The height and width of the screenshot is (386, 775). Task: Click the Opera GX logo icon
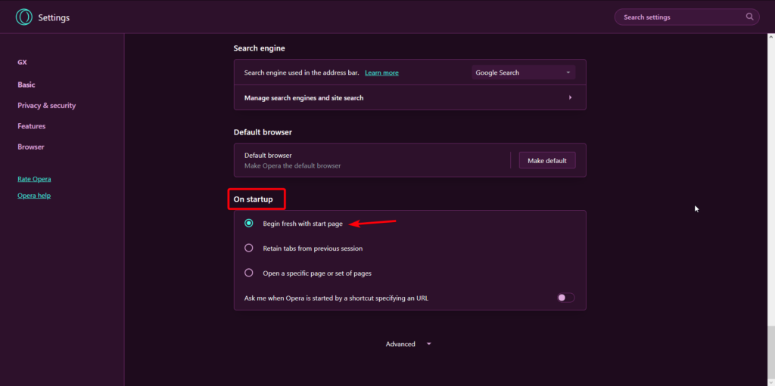23,17
